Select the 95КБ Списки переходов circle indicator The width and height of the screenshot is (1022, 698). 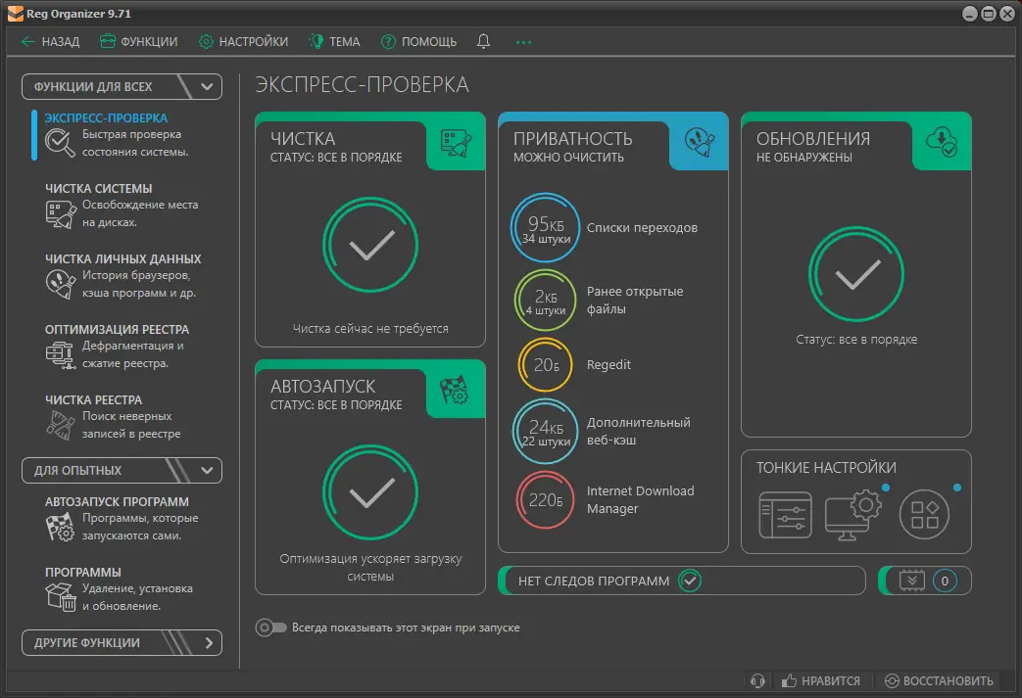tap(545, 227)
